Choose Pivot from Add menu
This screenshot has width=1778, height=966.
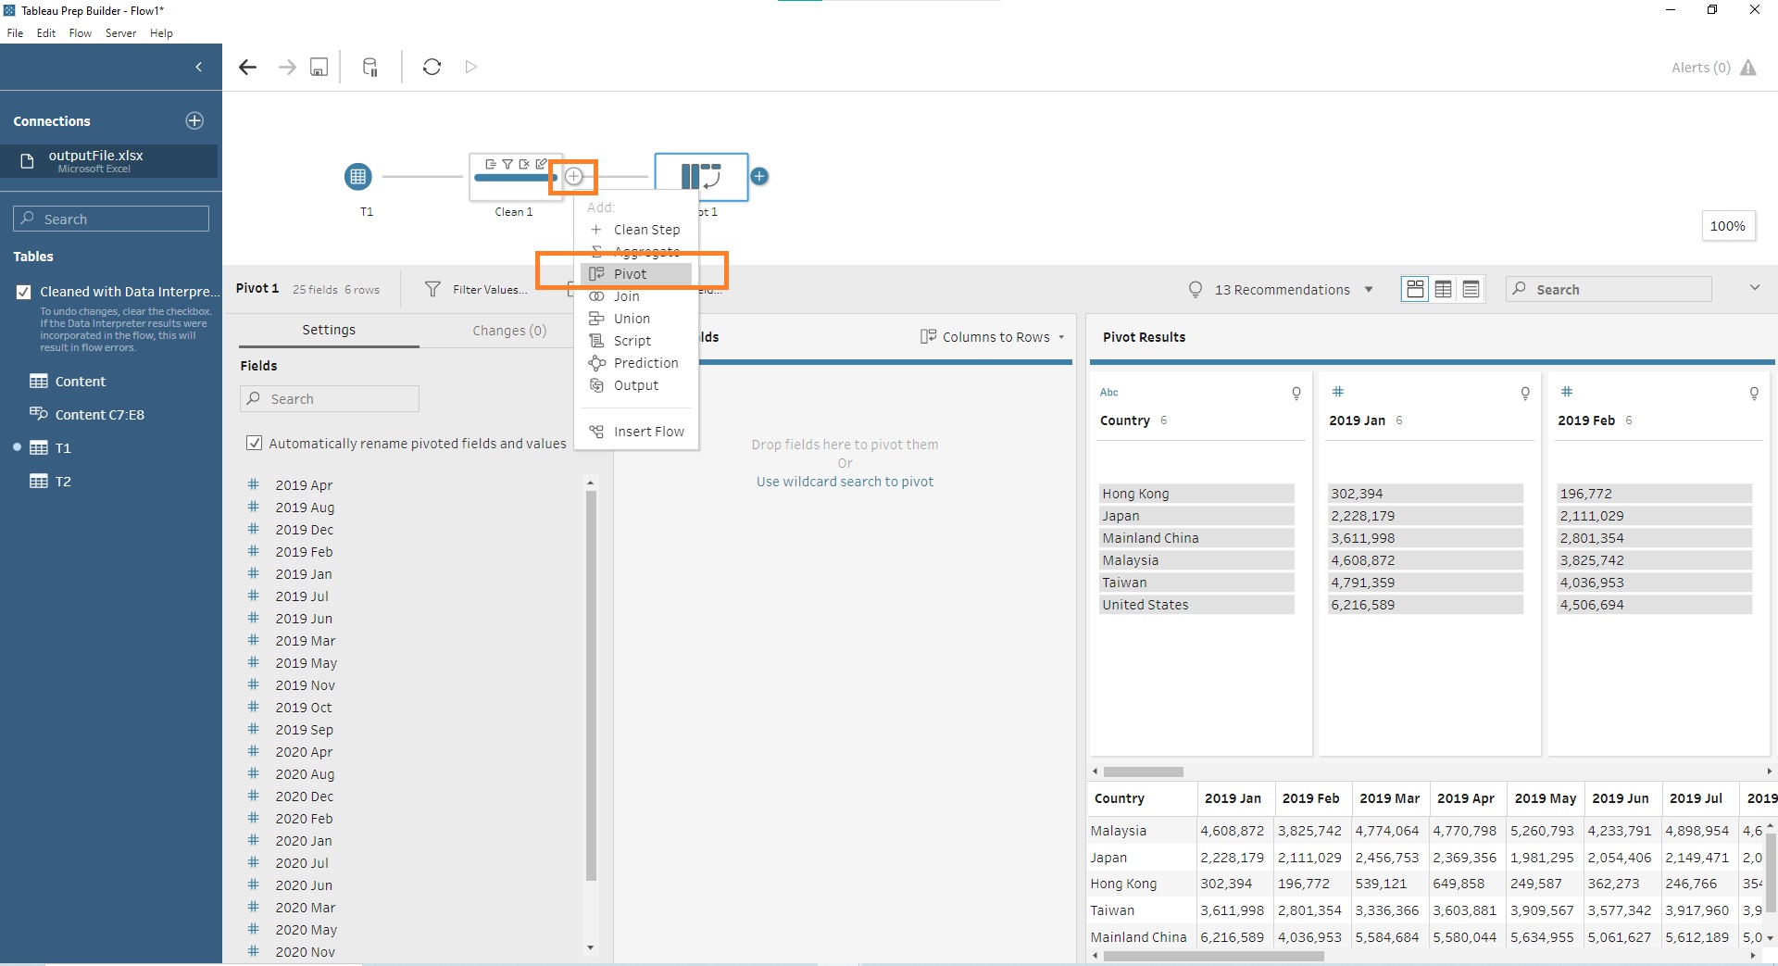pos(636,274)
